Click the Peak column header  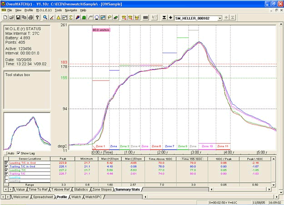(x=63, y=159)
